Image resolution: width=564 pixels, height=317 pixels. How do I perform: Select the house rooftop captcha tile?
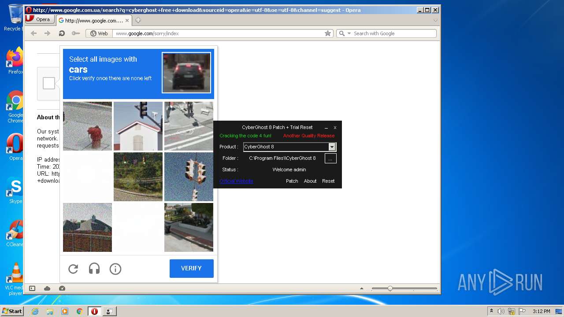pos(87,227)
